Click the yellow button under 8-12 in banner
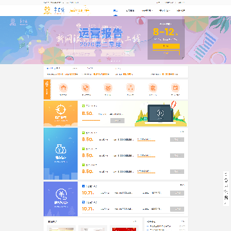The height and width of the screenshot is (231, 231). point(166,46)
